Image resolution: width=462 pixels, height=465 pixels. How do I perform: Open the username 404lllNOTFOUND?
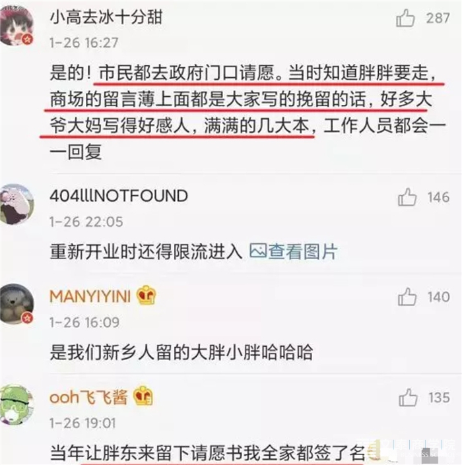point(119,196)
